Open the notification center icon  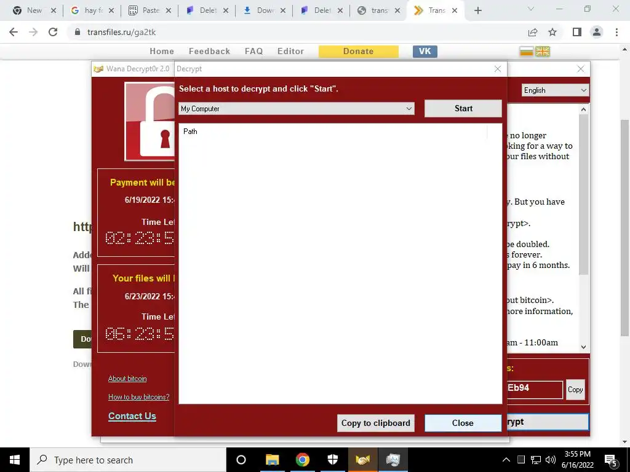coord(611,460)
